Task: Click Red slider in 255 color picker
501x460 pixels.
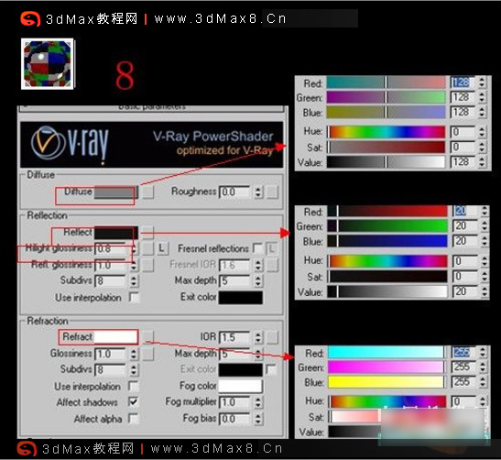Action: click(x=387, y=352)
